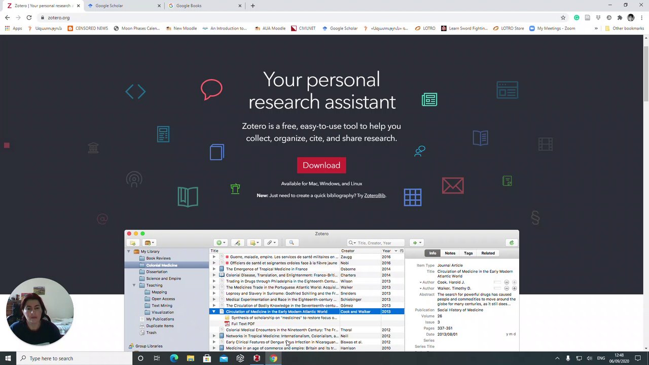Bookmark this page with the star icon
Viewport: 649px width, 365px height.
click(x=563, y=18)
